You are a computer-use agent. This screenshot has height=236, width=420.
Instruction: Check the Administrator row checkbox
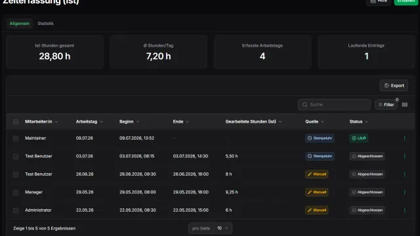(16, 210)
